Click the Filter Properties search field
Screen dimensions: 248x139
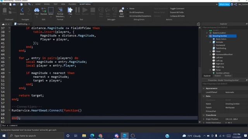(225, 84)
